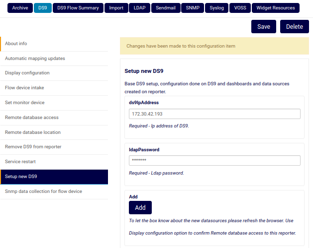Click 'Required - Ldap password.' hint
The height and width of the screenshot is (248, 313).
tap(156, 173)
